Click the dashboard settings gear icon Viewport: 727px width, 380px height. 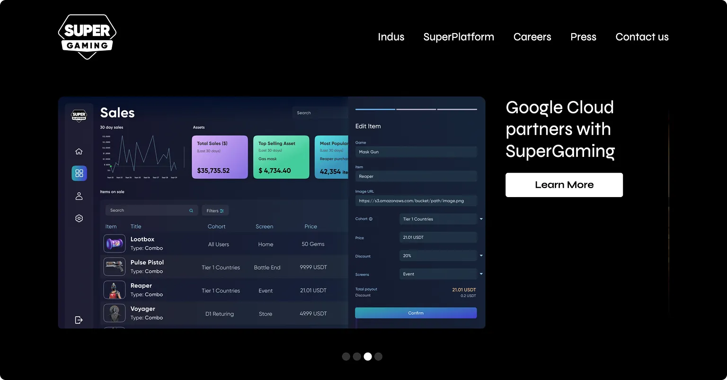coord(79,218)
